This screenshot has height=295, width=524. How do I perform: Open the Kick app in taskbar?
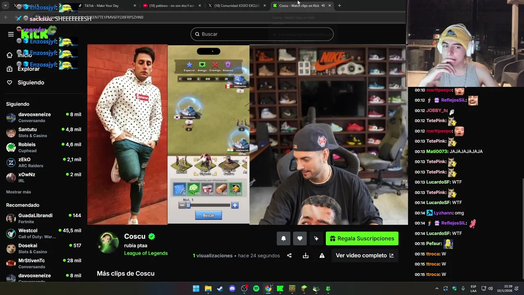280,288
